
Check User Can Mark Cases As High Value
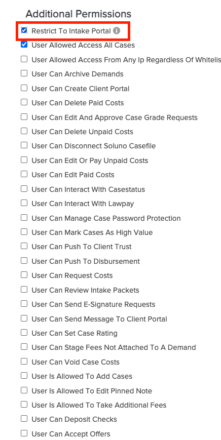[x=24, y=232]
